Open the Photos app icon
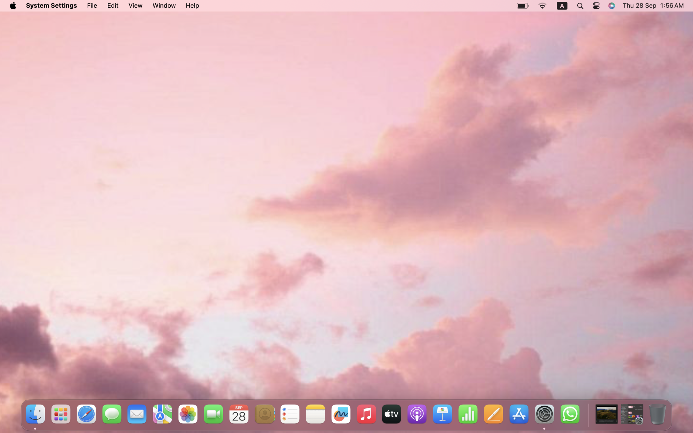This screenshot has height=433, width=693. point(188,414)
